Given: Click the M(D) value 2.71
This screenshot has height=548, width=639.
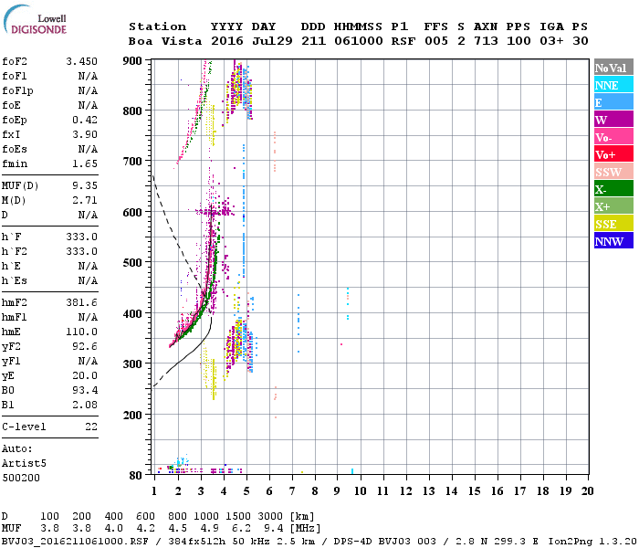Looking at the screenshot, I should pyautogui.click(x=85, y=200).
